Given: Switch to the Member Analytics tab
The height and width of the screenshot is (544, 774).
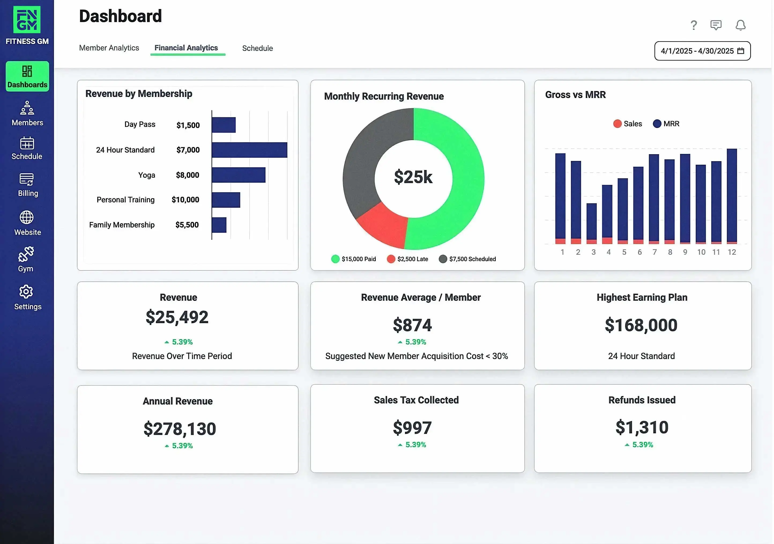Looking at the screenshot, I should point(109,48).
